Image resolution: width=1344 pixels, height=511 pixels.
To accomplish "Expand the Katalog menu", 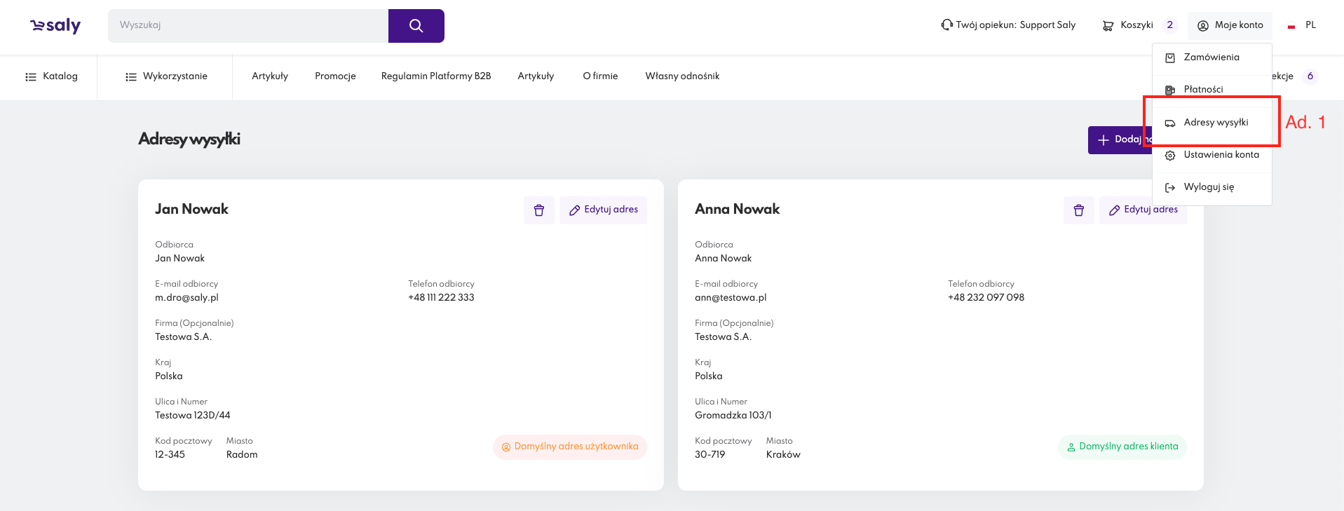I will tap(51, 76).
